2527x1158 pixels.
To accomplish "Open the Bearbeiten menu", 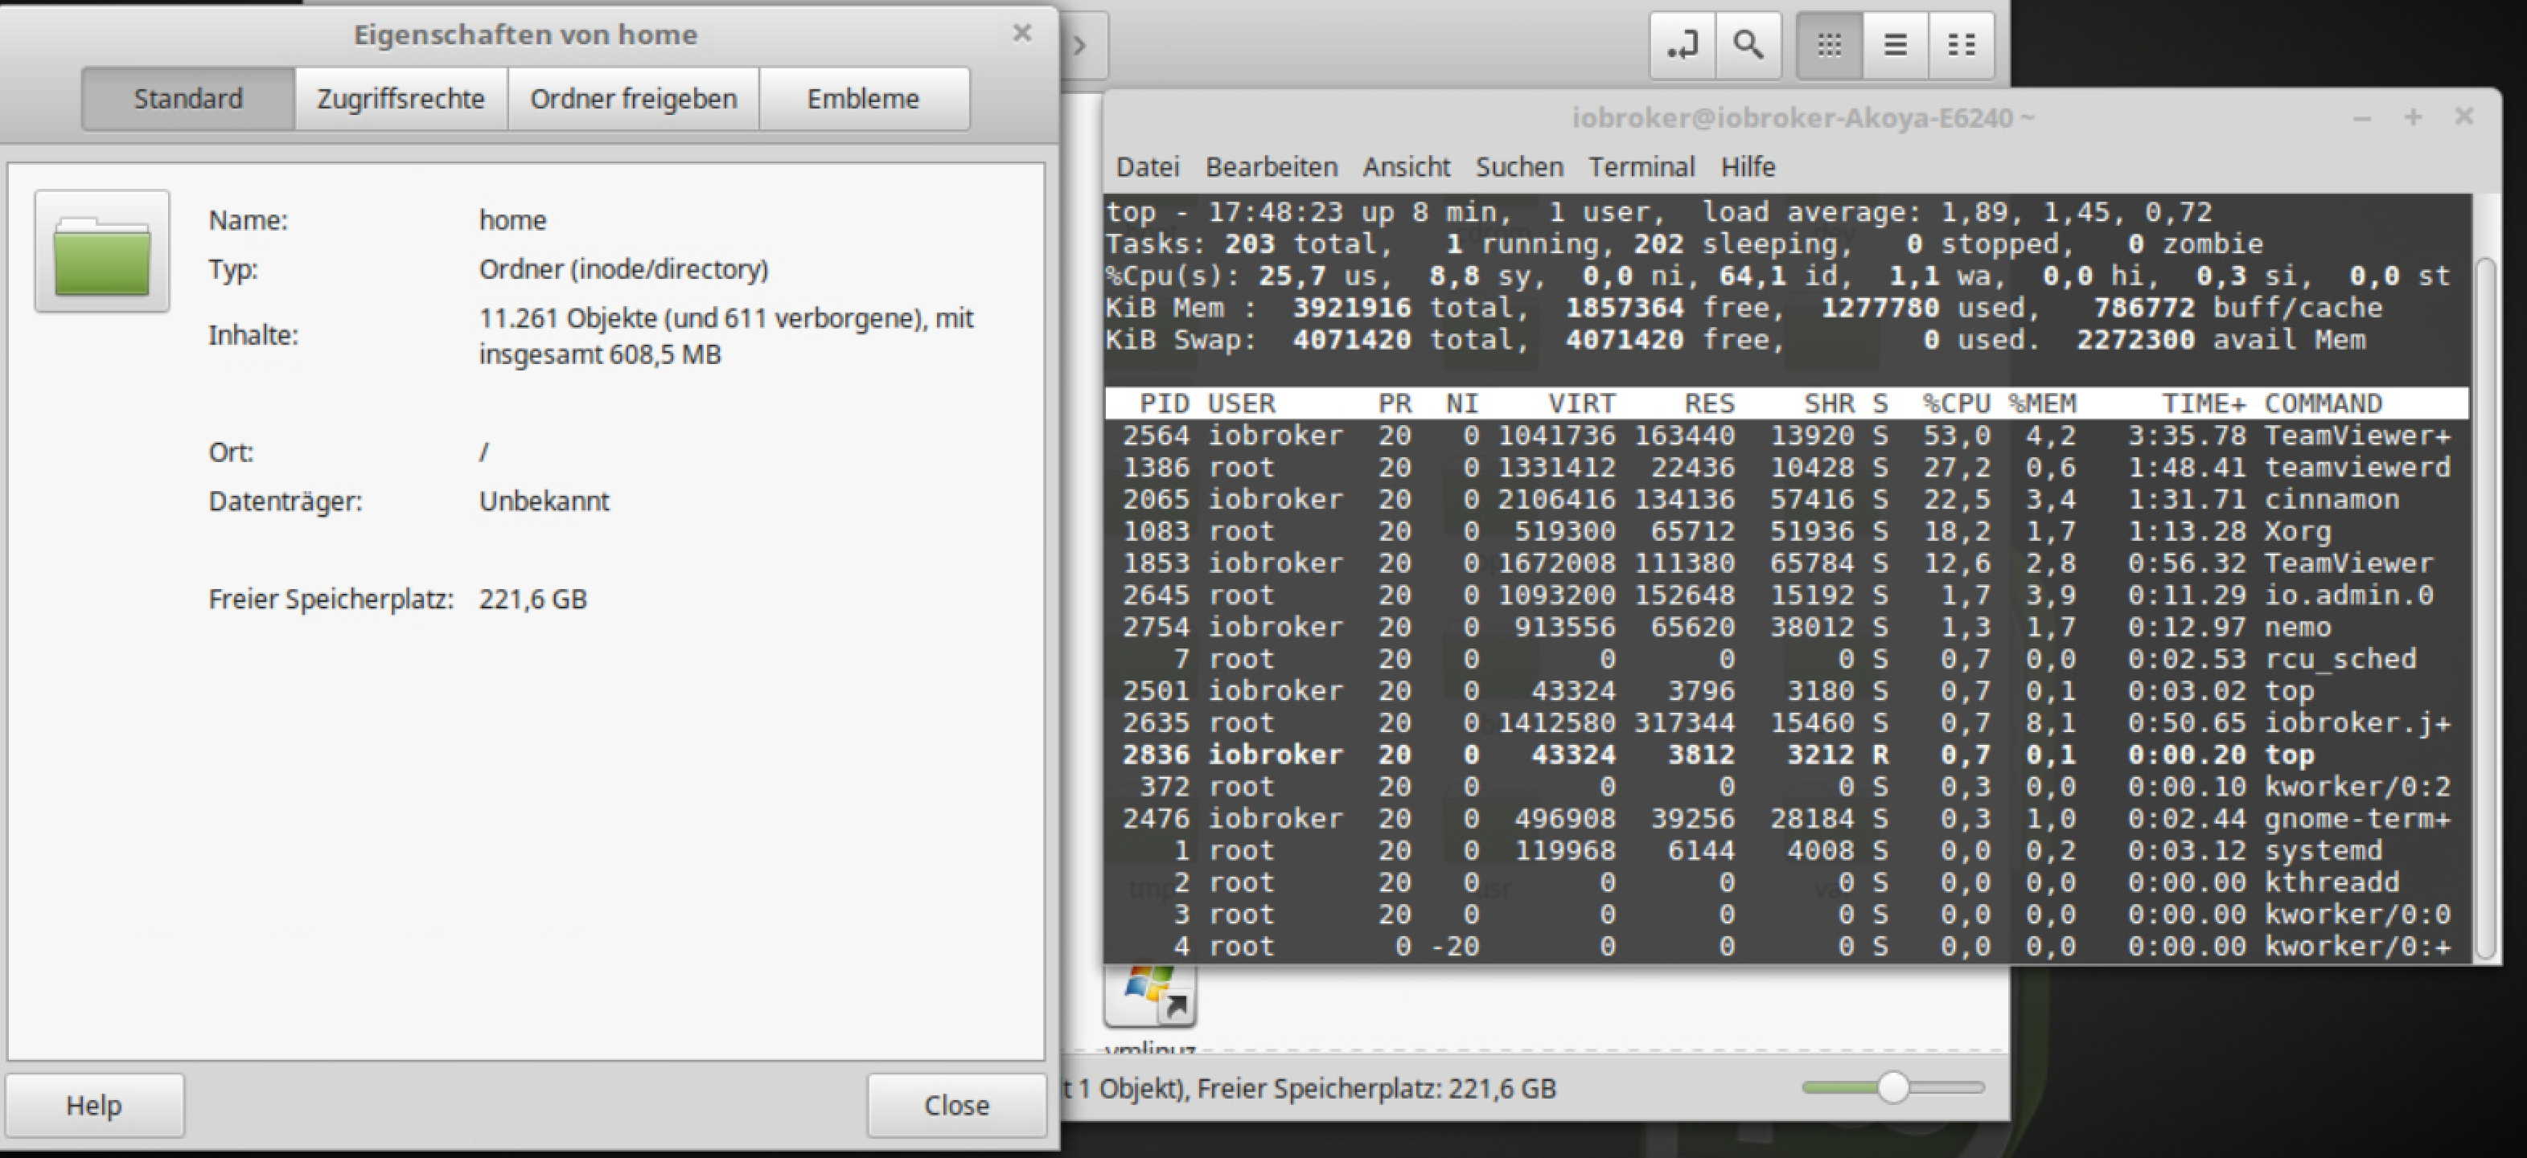I will point(1272,166).
